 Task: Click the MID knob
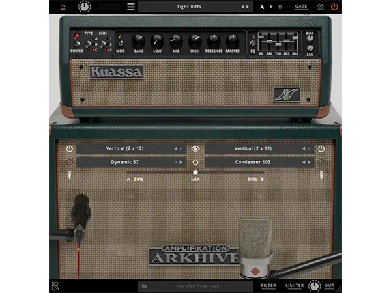point(176,41)
